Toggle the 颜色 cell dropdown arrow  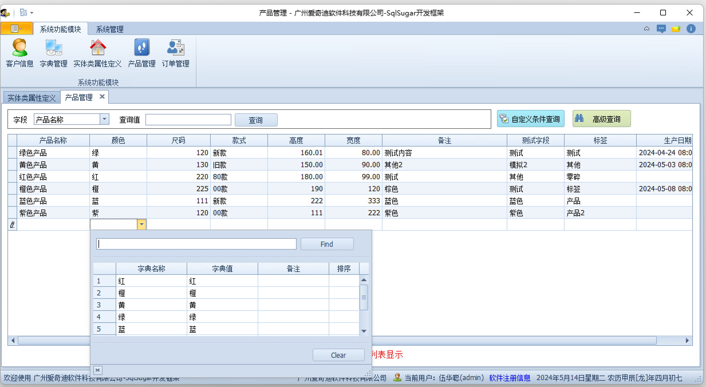pos(142,224)
